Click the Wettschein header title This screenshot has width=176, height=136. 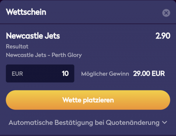[26, 12]
